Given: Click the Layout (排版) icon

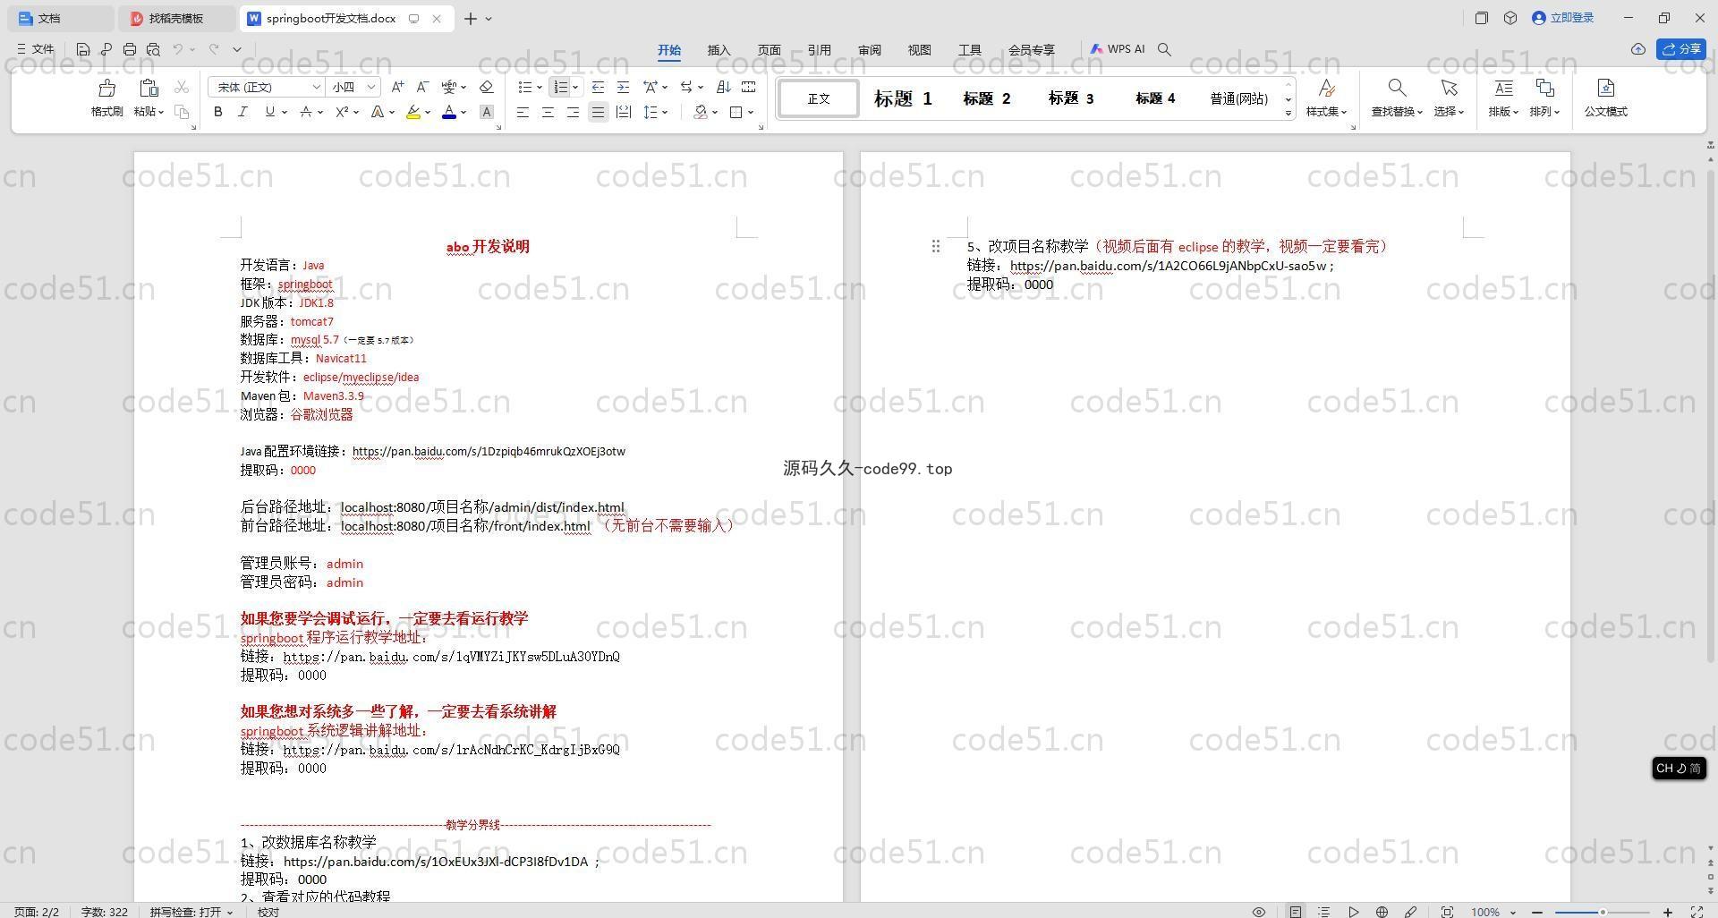Looking at the screenshot, I should [x=1503, y=88].
